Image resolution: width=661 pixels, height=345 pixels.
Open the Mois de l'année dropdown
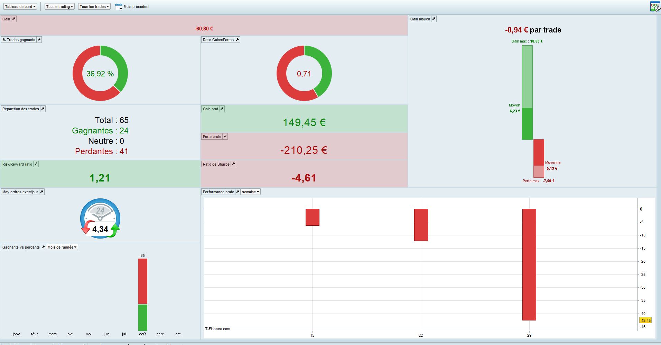62,247
